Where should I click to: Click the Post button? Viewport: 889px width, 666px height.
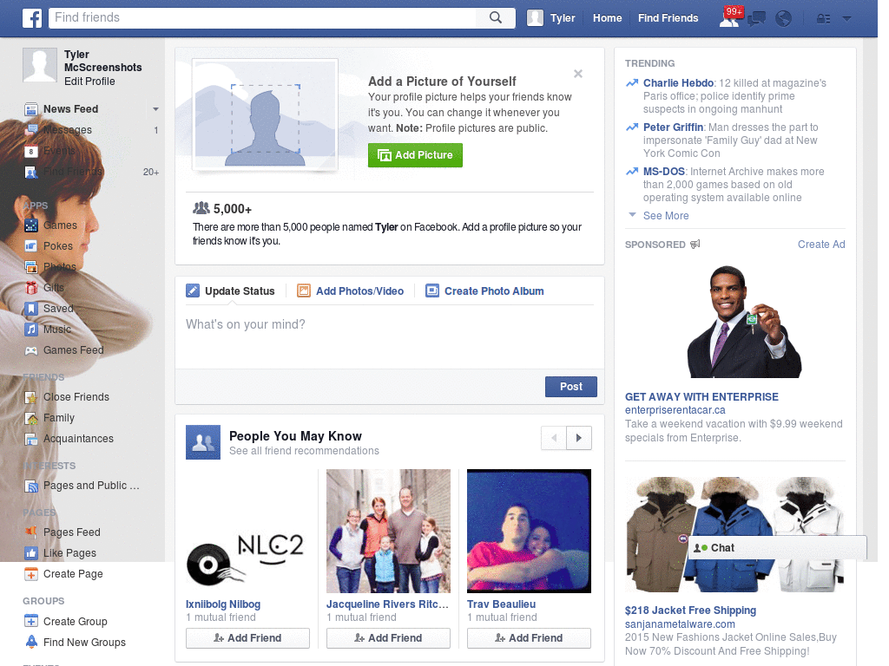pos(571,387)
